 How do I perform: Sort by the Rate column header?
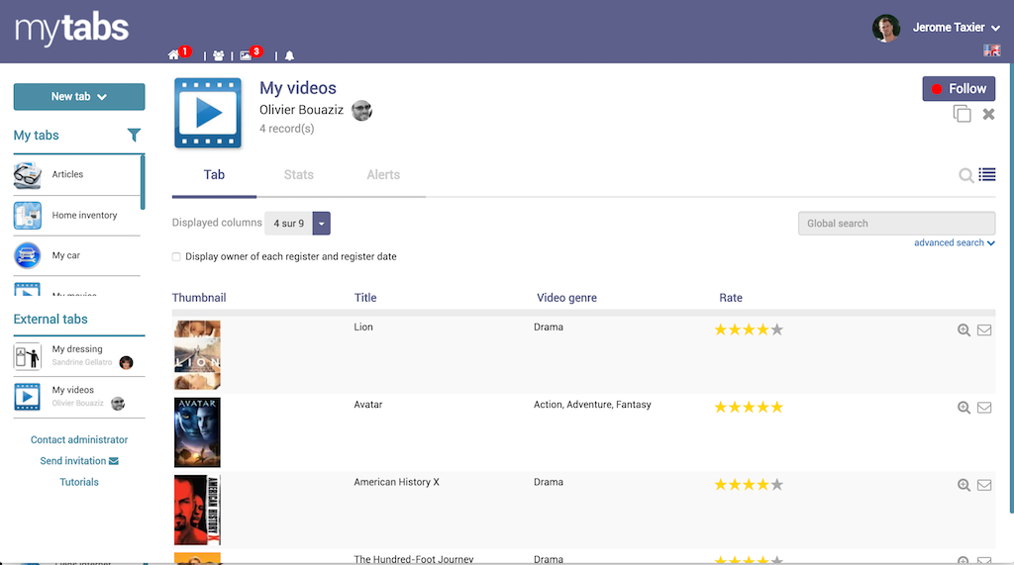731,298
